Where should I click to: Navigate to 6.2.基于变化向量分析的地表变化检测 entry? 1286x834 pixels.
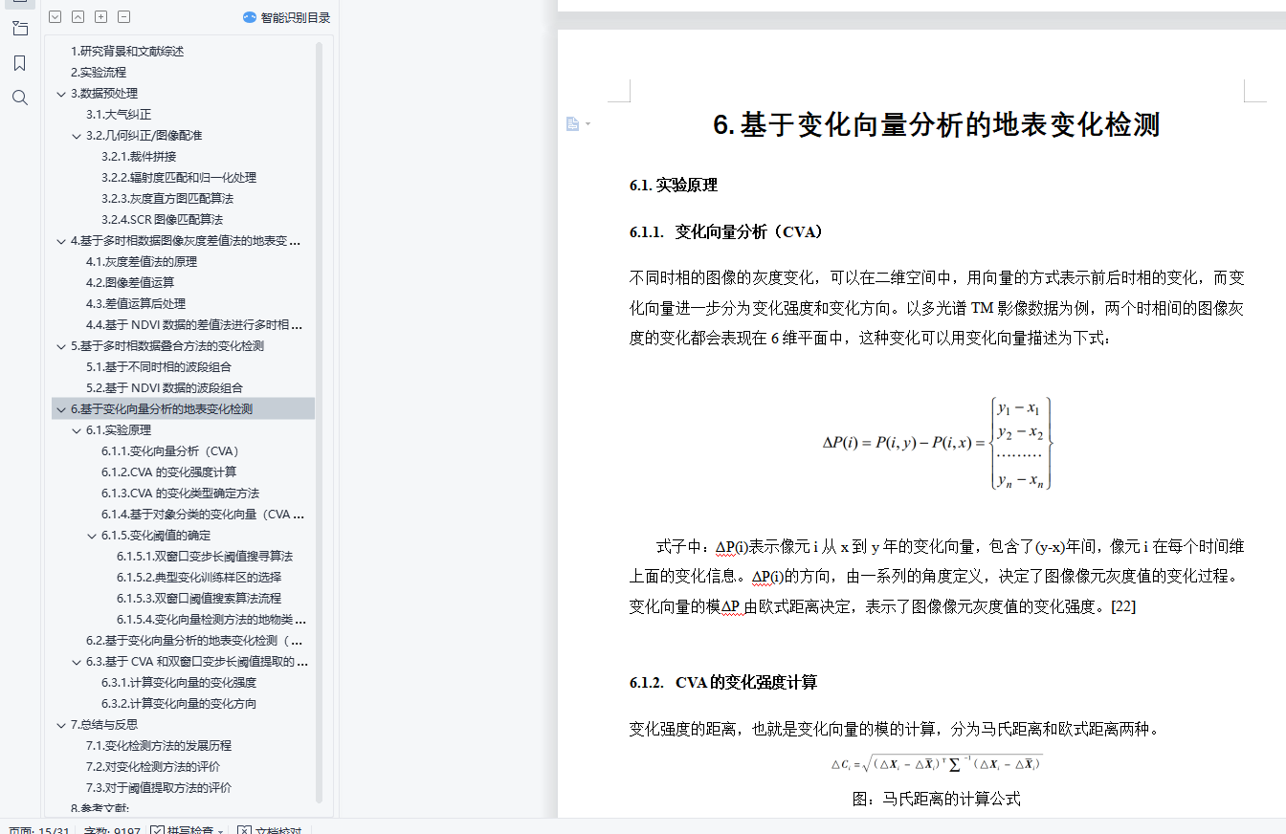pos(194,641)
